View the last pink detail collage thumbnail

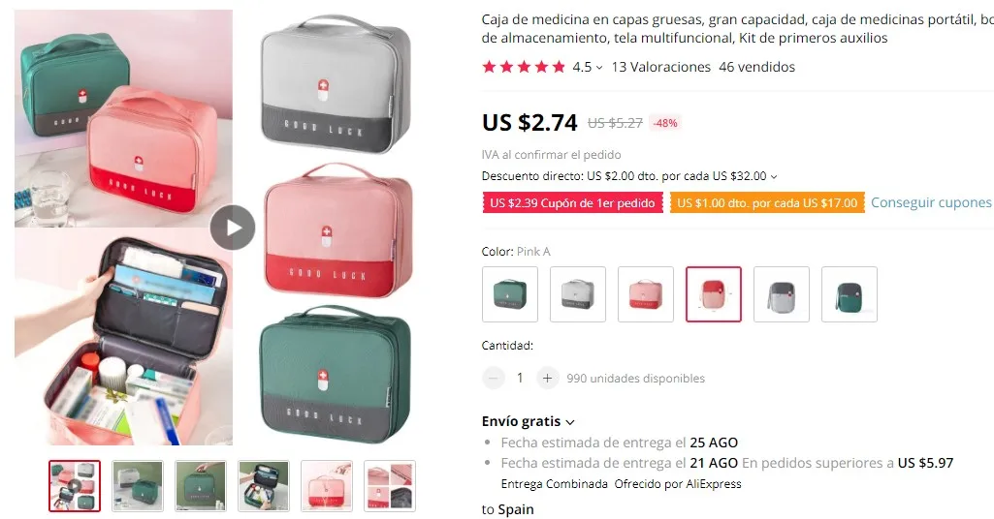pos(389,485)
